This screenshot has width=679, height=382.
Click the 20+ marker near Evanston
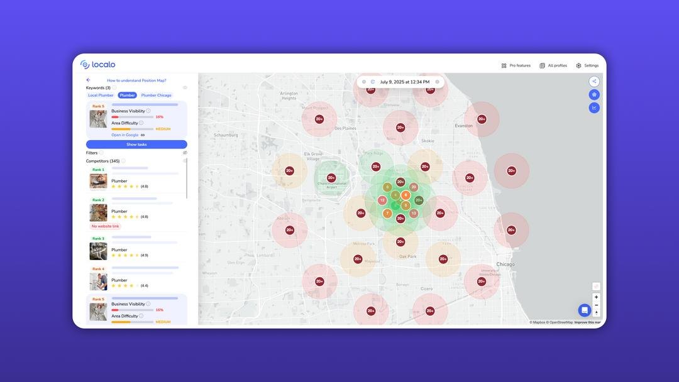click(482, 119)
